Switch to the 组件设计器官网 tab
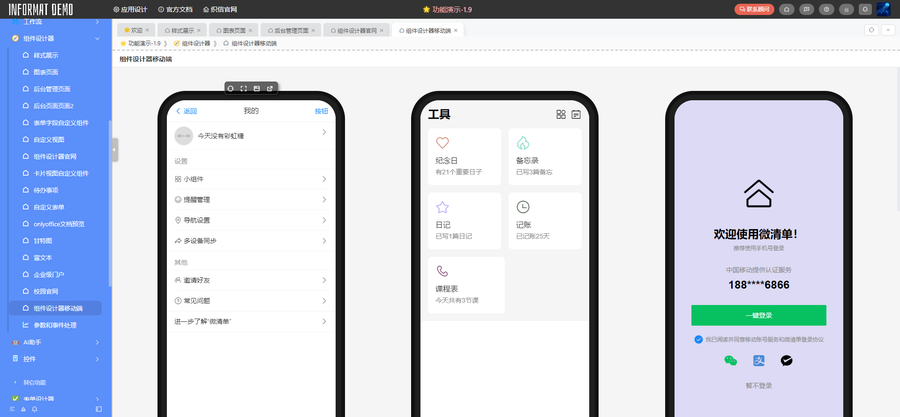Screen dimensions: 900x417 click(x=357, y=30)
